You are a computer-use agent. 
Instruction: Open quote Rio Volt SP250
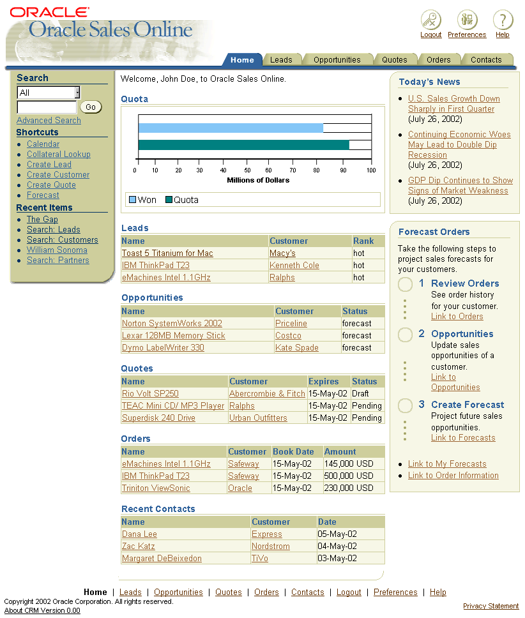pos(150,393)
